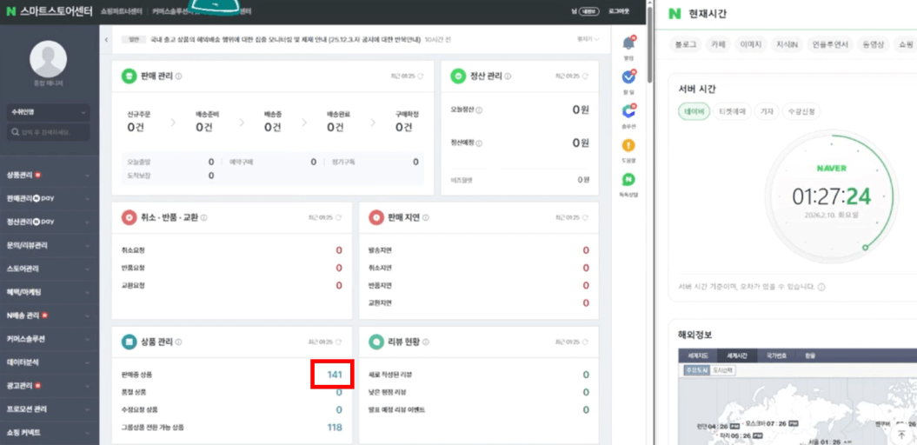
Task: Click the 141 판매중 상품 count link
Action: coord(335,375)
